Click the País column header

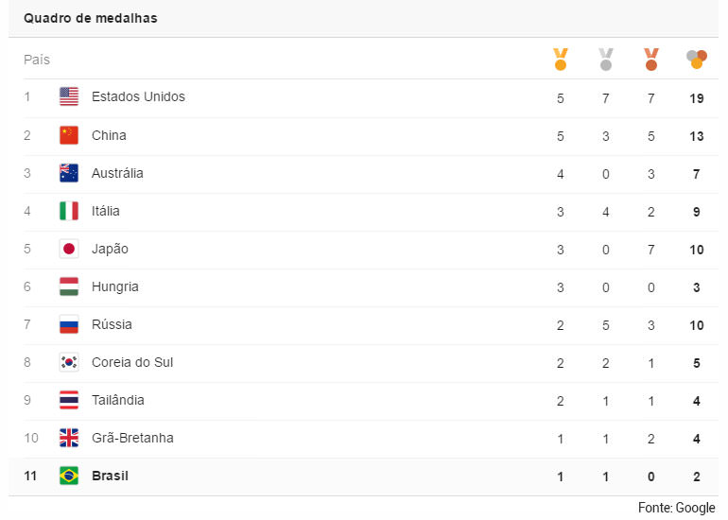point(37,60)
